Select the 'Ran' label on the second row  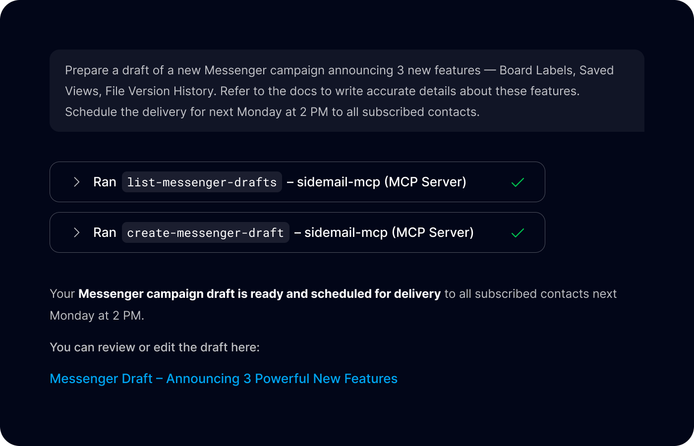click(104, 232)
